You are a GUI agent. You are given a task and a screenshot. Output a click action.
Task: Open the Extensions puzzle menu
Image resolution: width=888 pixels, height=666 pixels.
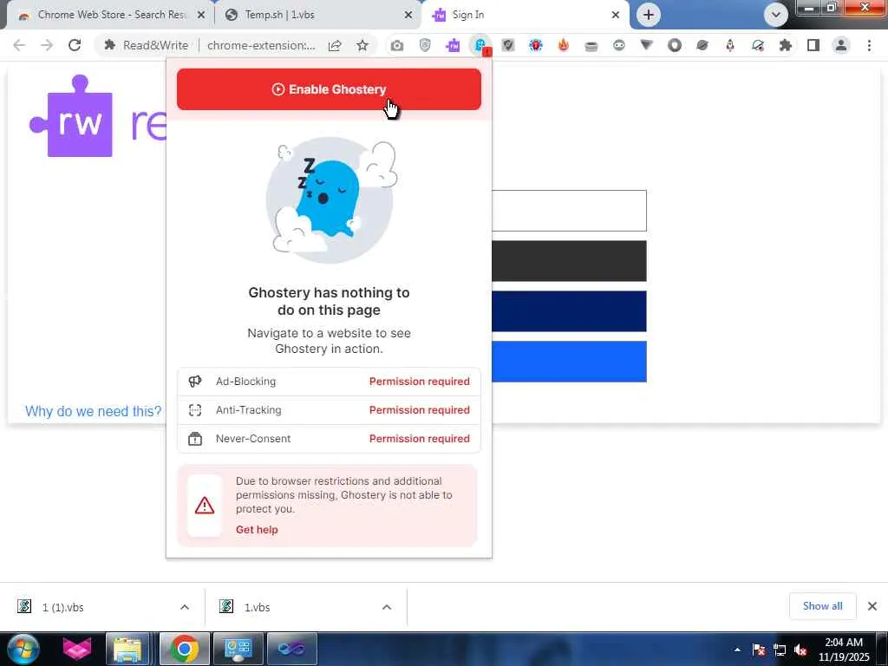(786, 45)
